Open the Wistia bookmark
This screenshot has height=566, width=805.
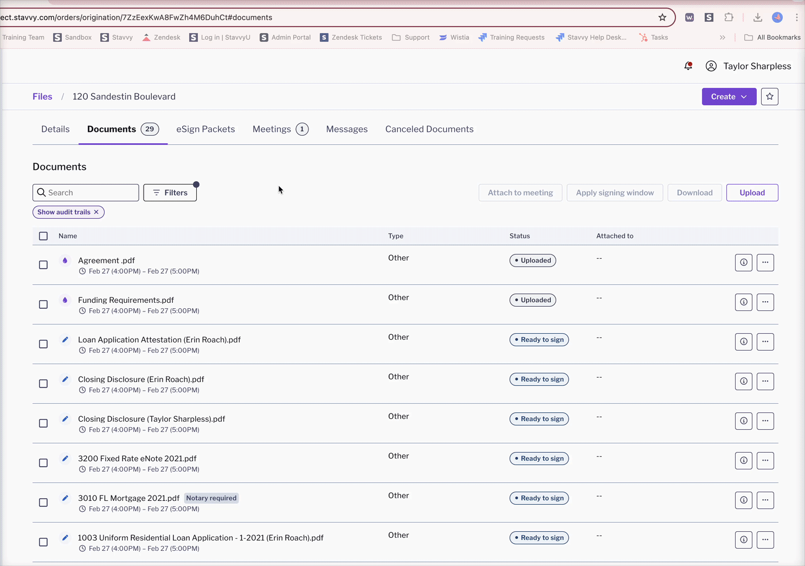coord(454,37)
